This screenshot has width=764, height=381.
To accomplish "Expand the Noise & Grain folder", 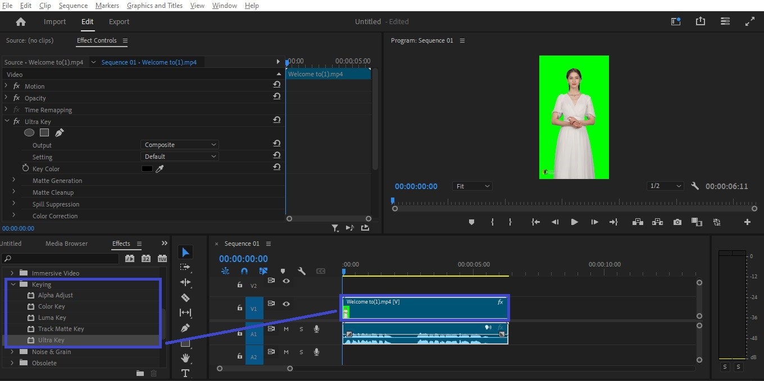I will point(12,351).
